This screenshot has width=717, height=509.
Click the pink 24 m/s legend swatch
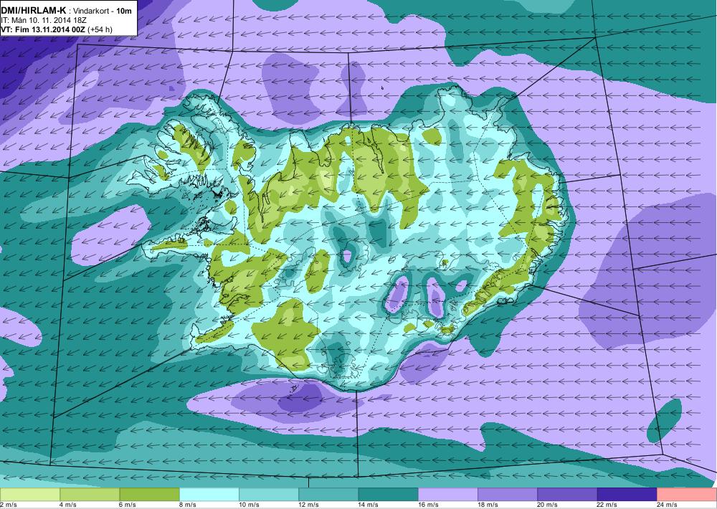click(687, 495)
